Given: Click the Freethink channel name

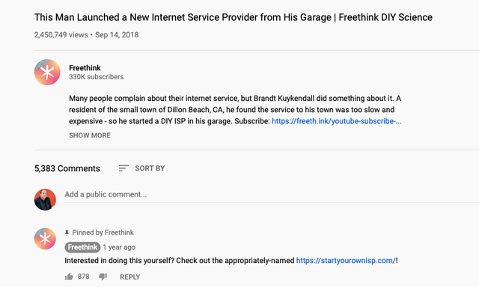Looking at the screenshot, I should (85, 68).
